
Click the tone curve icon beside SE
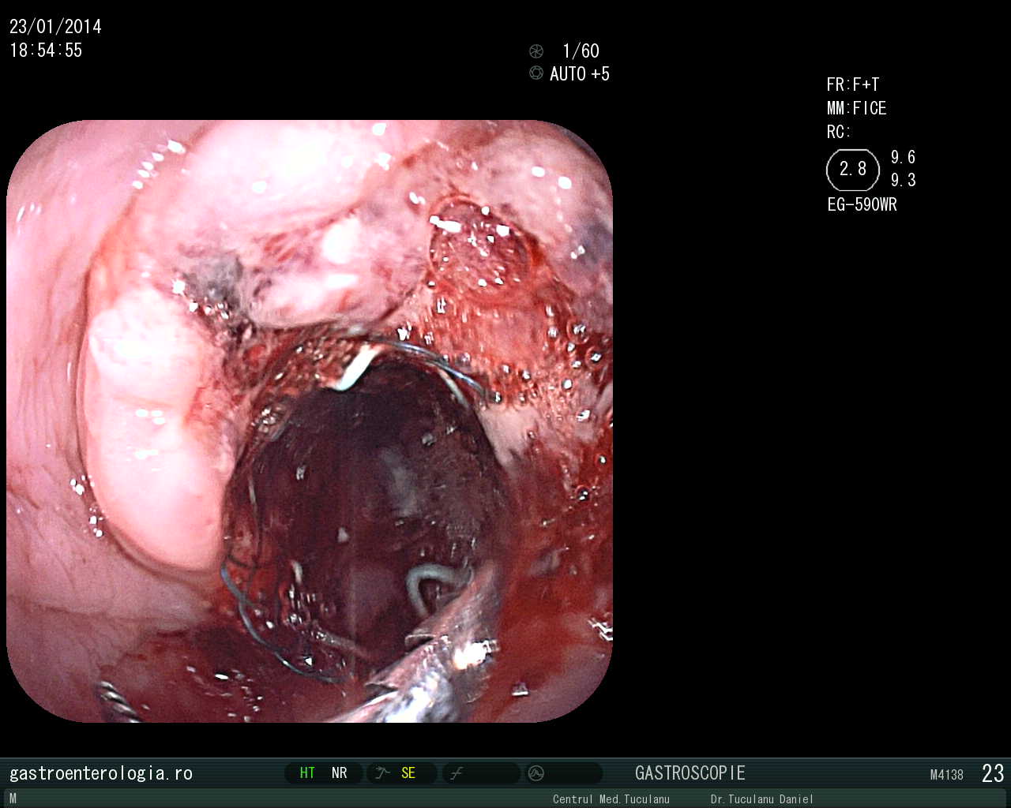383,773
